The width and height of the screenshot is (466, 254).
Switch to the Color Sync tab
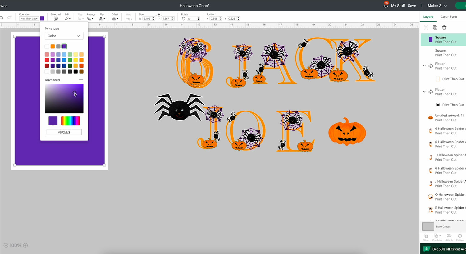coord(448,17)
